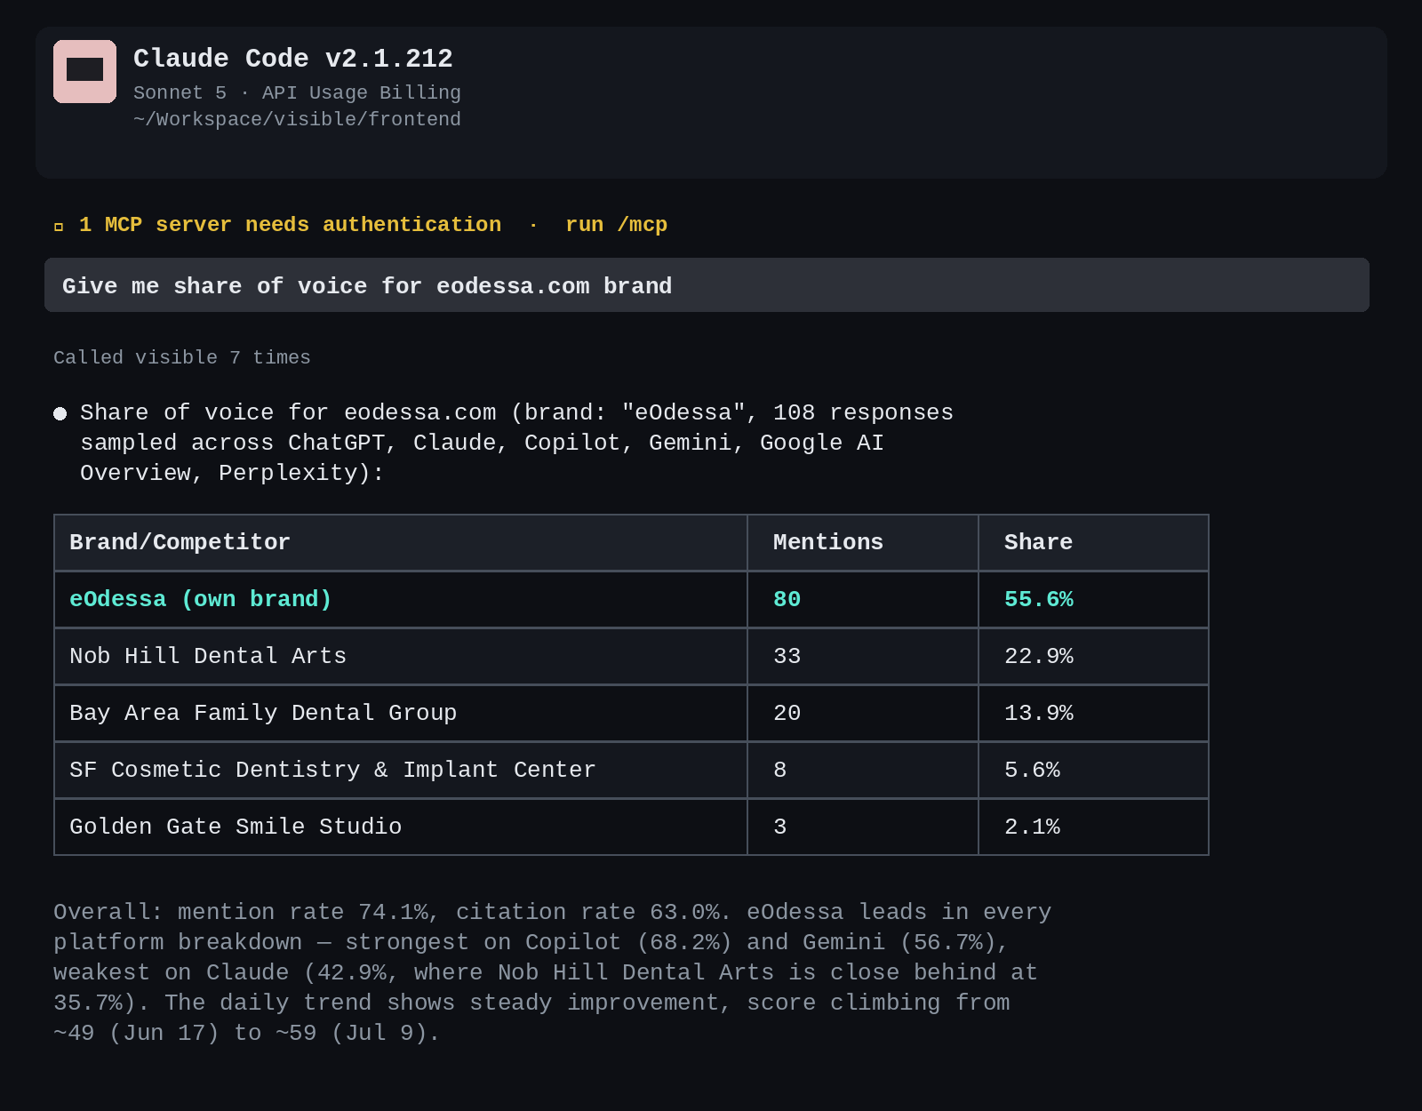Image resolution: width=1422 pixels, height=1111 pixels.
Task: Click the Sonnet 5 · API Usage Billing line
Action: coord(297,92)
